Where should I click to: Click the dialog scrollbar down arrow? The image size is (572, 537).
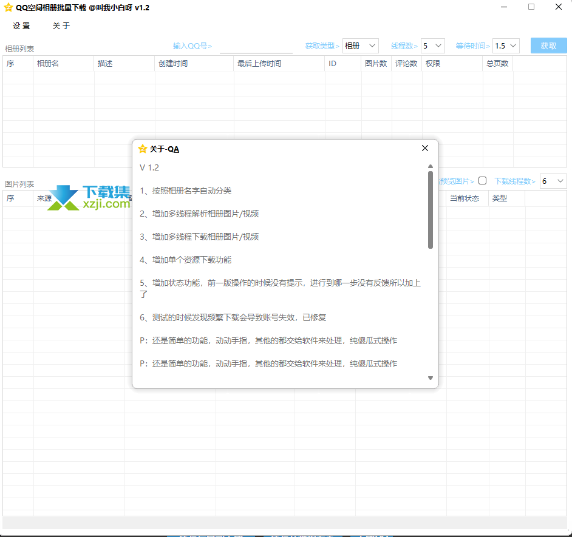431,378
